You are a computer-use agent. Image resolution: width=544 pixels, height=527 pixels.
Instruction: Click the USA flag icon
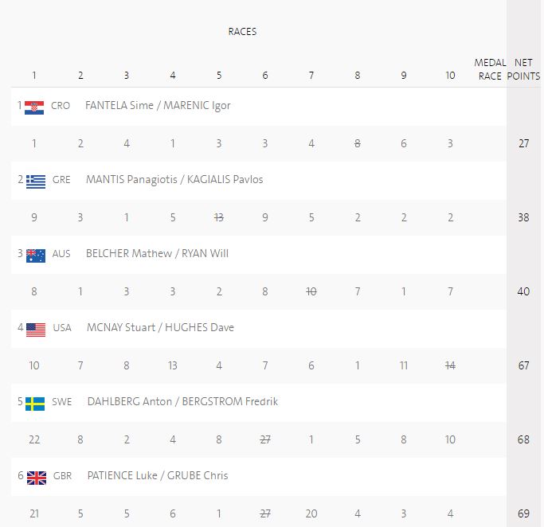36,328
